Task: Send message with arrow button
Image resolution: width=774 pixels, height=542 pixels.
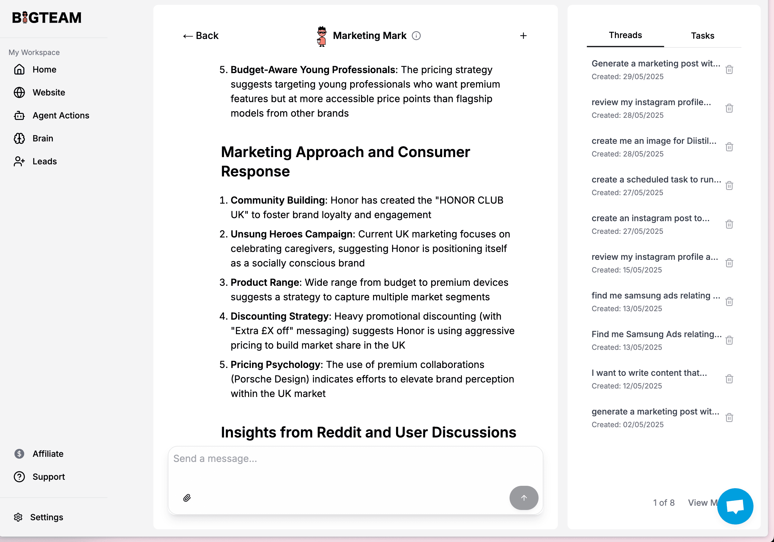Action: pyautogui.click(x=523, y=498)
